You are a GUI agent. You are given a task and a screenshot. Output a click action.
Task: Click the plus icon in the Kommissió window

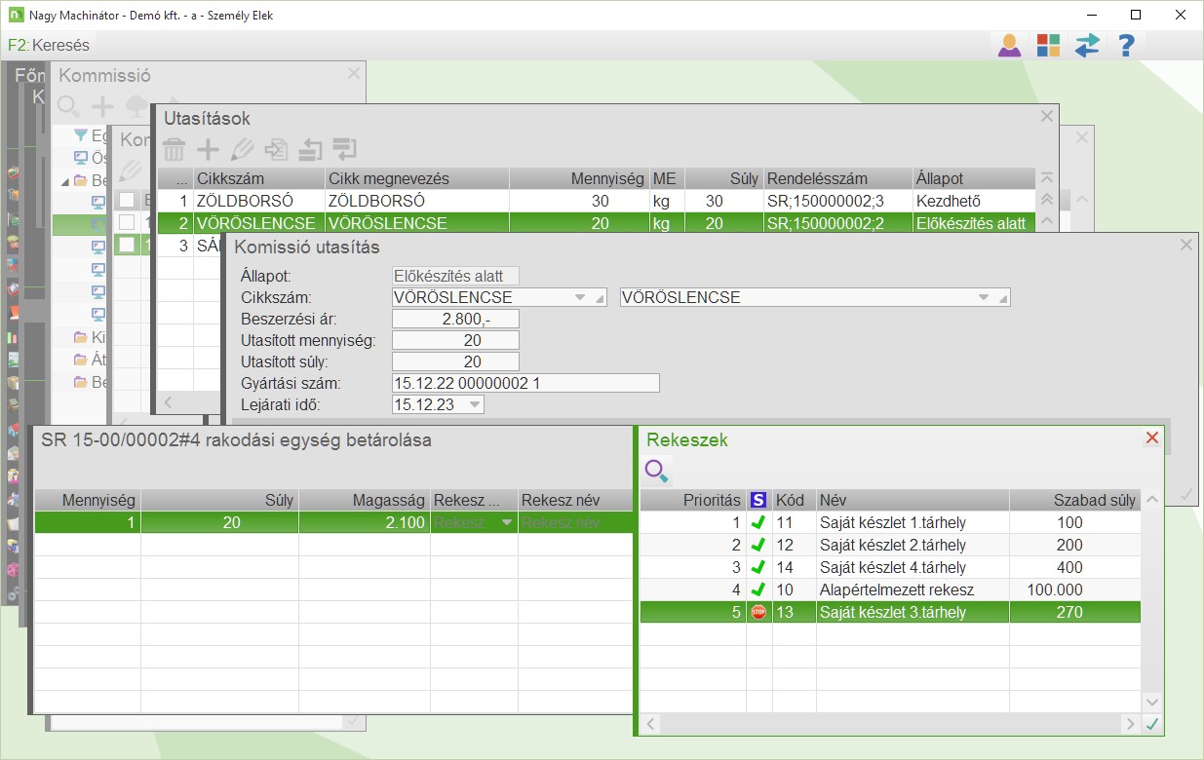(102, 106)
